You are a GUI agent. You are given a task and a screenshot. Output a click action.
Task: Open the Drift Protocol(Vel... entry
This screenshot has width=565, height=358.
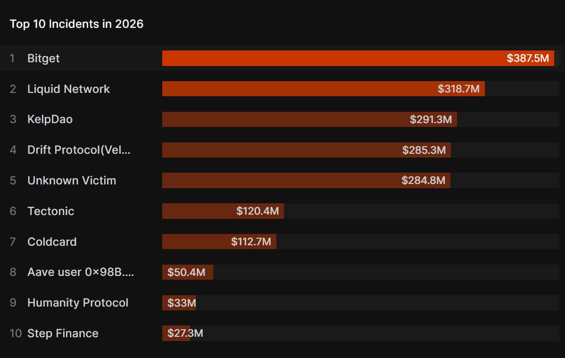click(79, 150)
